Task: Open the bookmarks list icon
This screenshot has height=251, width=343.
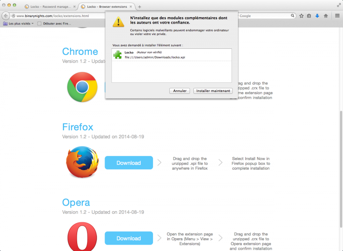Action: click(x=309, y=16)
